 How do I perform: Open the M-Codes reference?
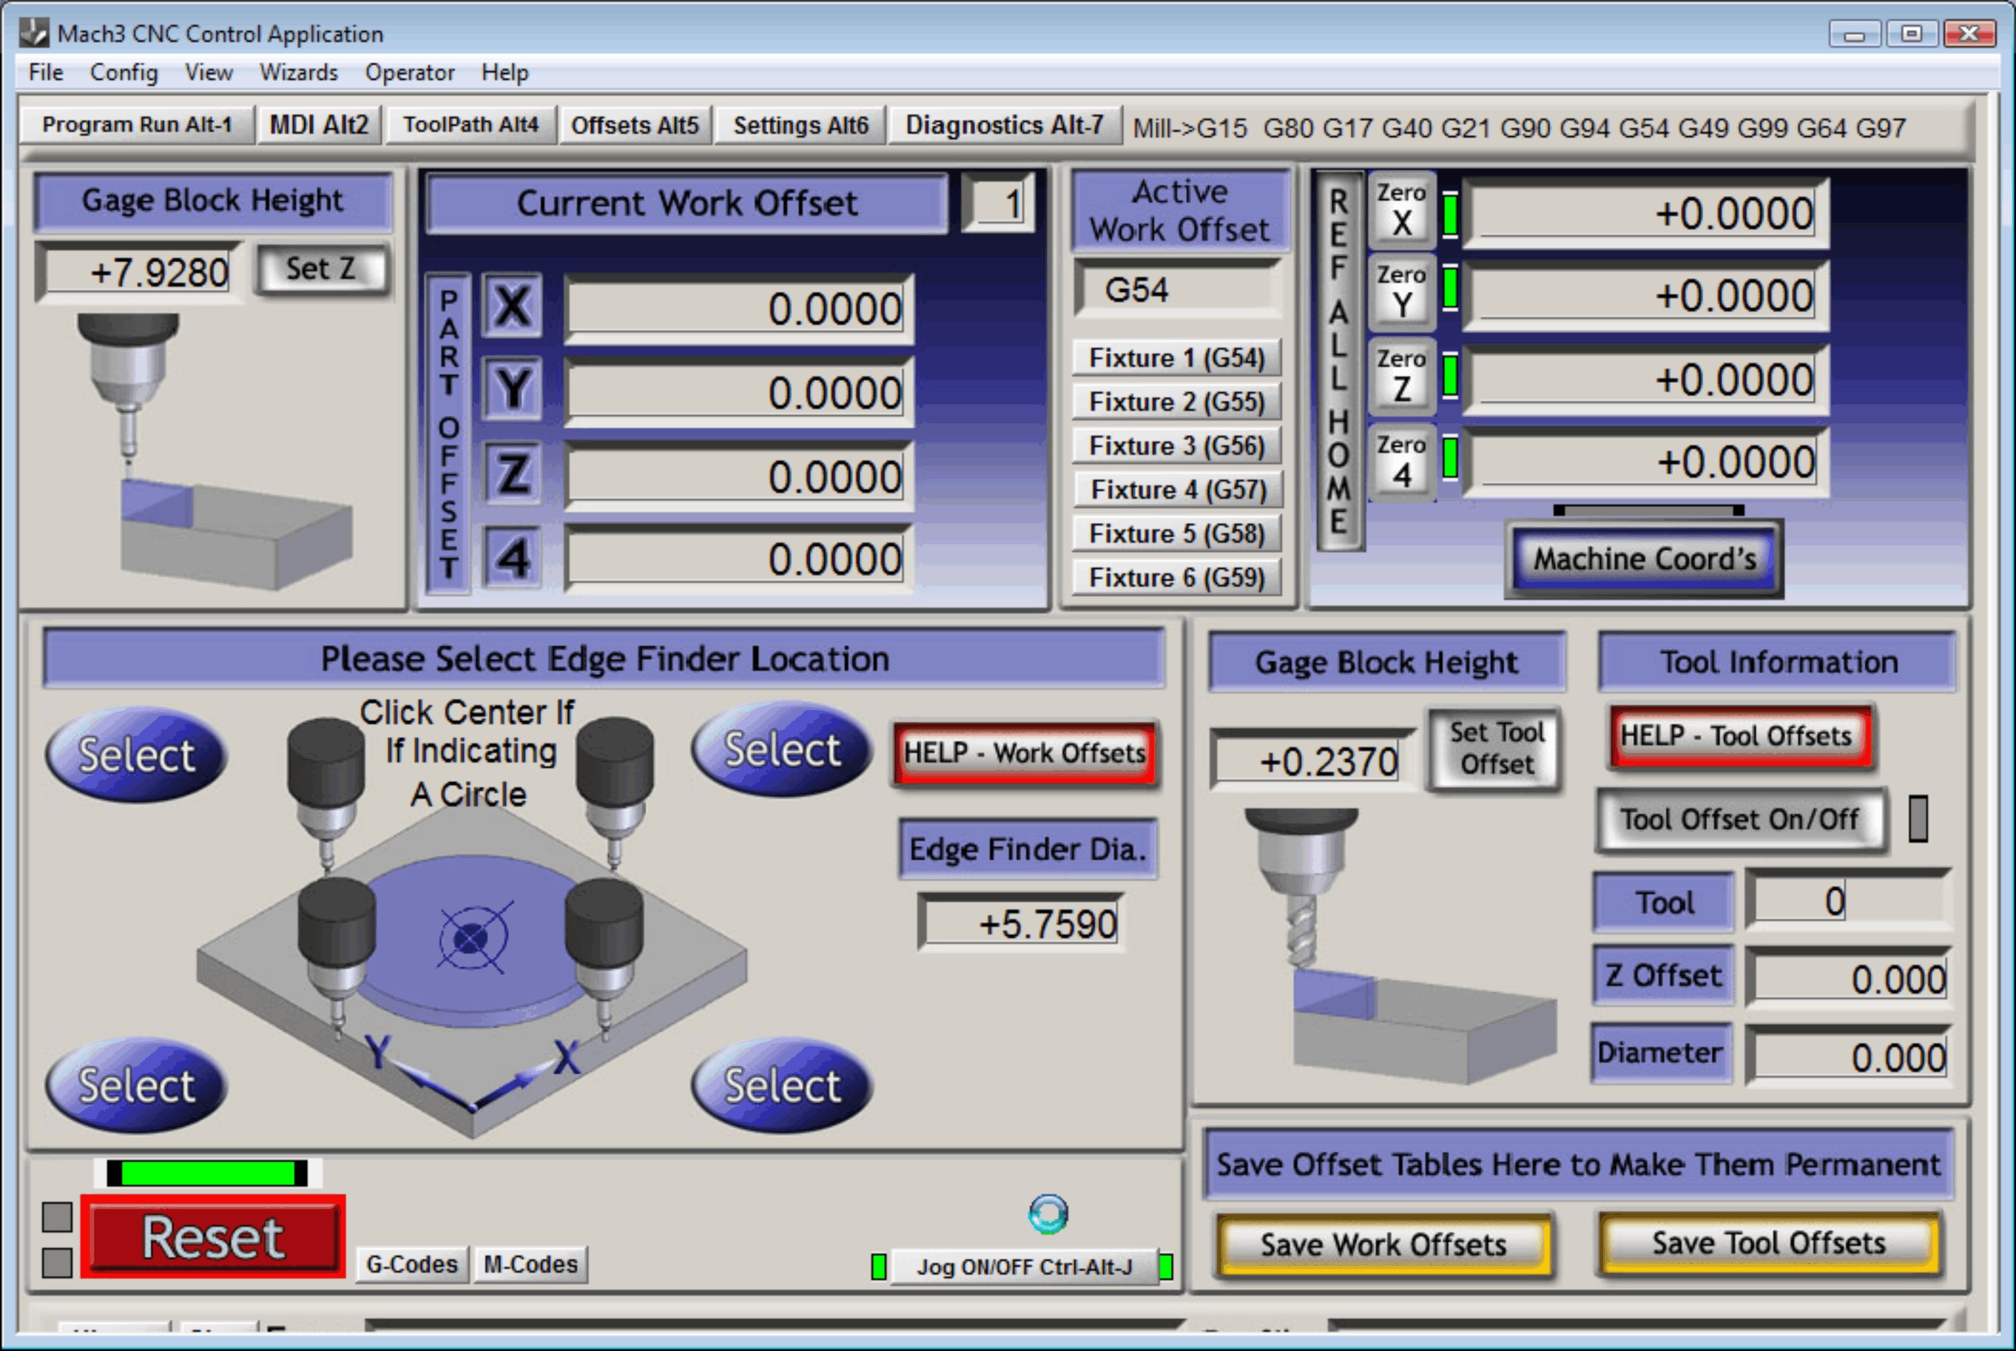pos(531,1264)
